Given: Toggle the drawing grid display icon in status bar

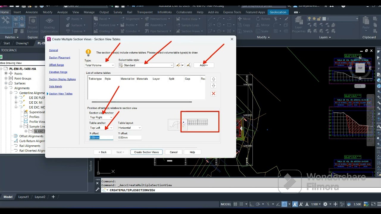Looking at the screenshot, I should [x=235, y=204].
